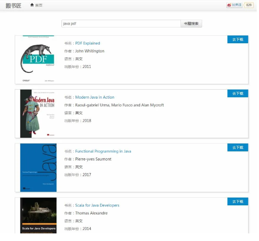The height and width of the screenshot is (241, 259).
Task: Open the Modern Java in Action cover
Action: (39, 115)
